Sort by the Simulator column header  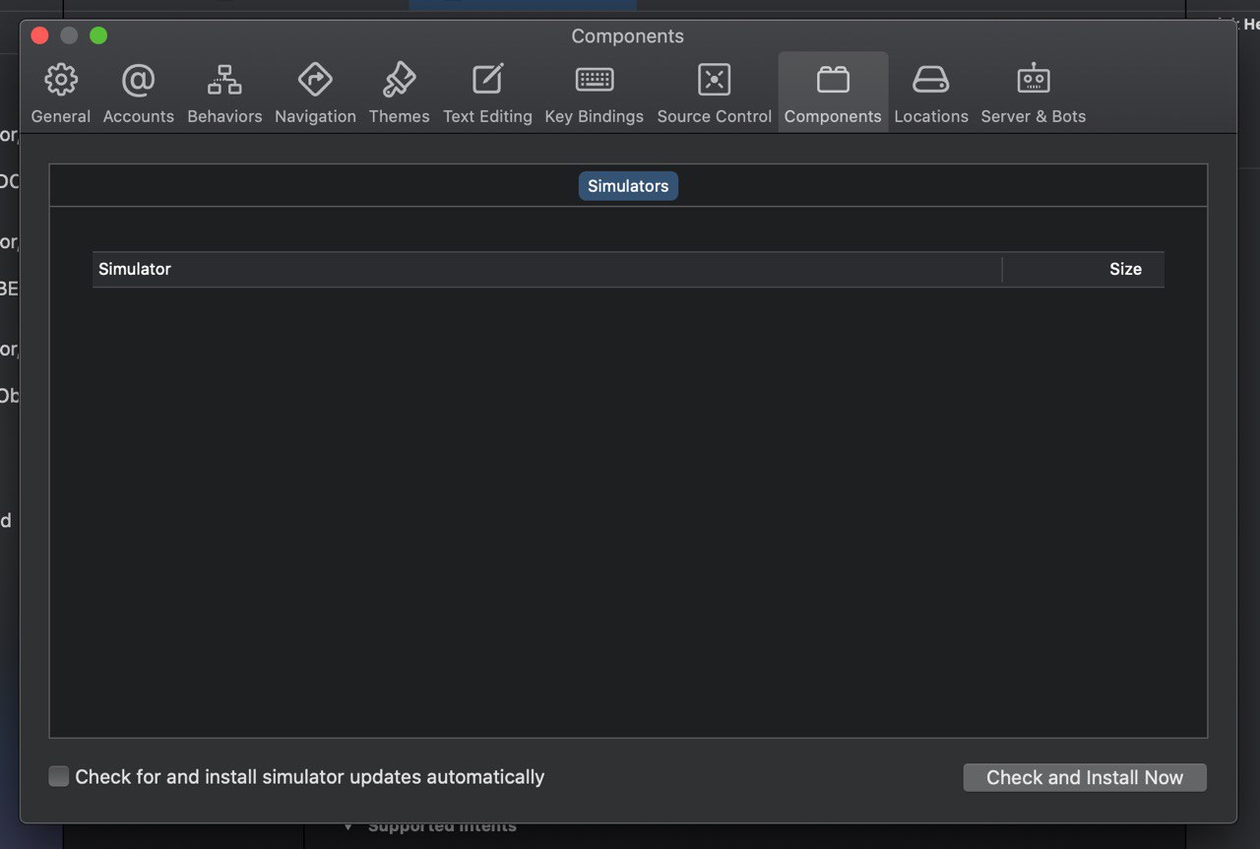(x=547, y=269)
